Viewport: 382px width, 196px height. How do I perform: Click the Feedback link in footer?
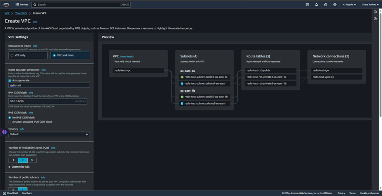[27, 193]
